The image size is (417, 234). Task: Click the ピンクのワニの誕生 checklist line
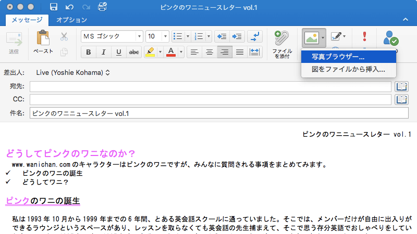(x=53, y=173)
